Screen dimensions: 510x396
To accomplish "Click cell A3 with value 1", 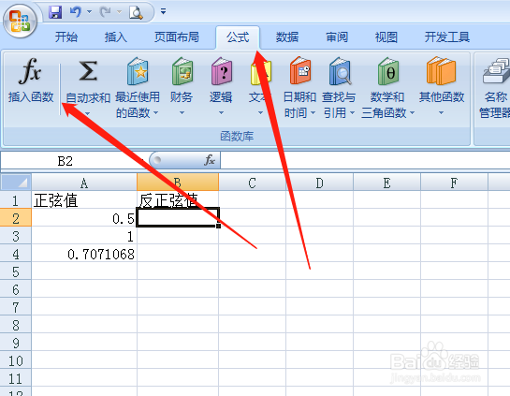I will 84,236.
